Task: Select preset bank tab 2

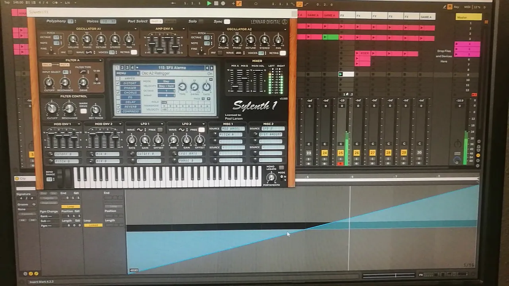Action: (x=123, y=68)
